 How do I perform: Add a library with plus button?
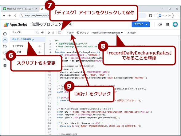tap(40, 46)
